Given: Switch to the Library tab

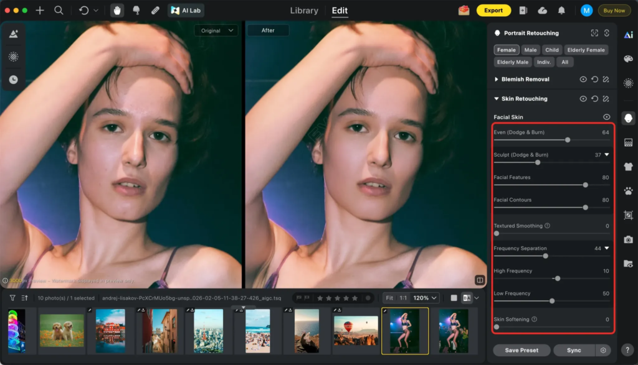Looking at the screenshot, I should (304, 11).
